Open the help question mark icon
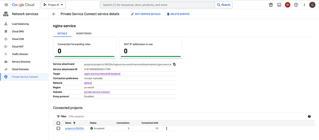Image resolution: width=319 pixels, height=140 pixels. (x=296, y=5)
